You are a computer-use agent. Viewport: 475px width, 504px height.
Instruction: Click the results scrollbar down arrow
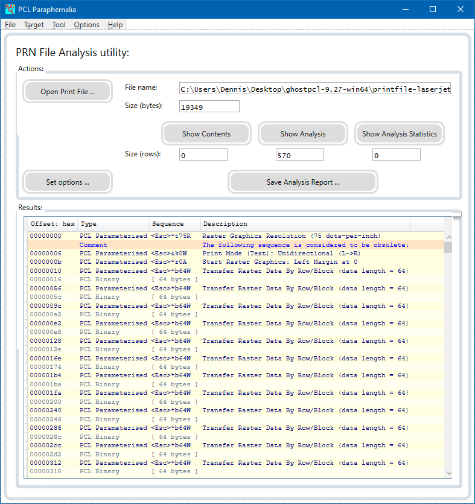[x=449, y=473]
